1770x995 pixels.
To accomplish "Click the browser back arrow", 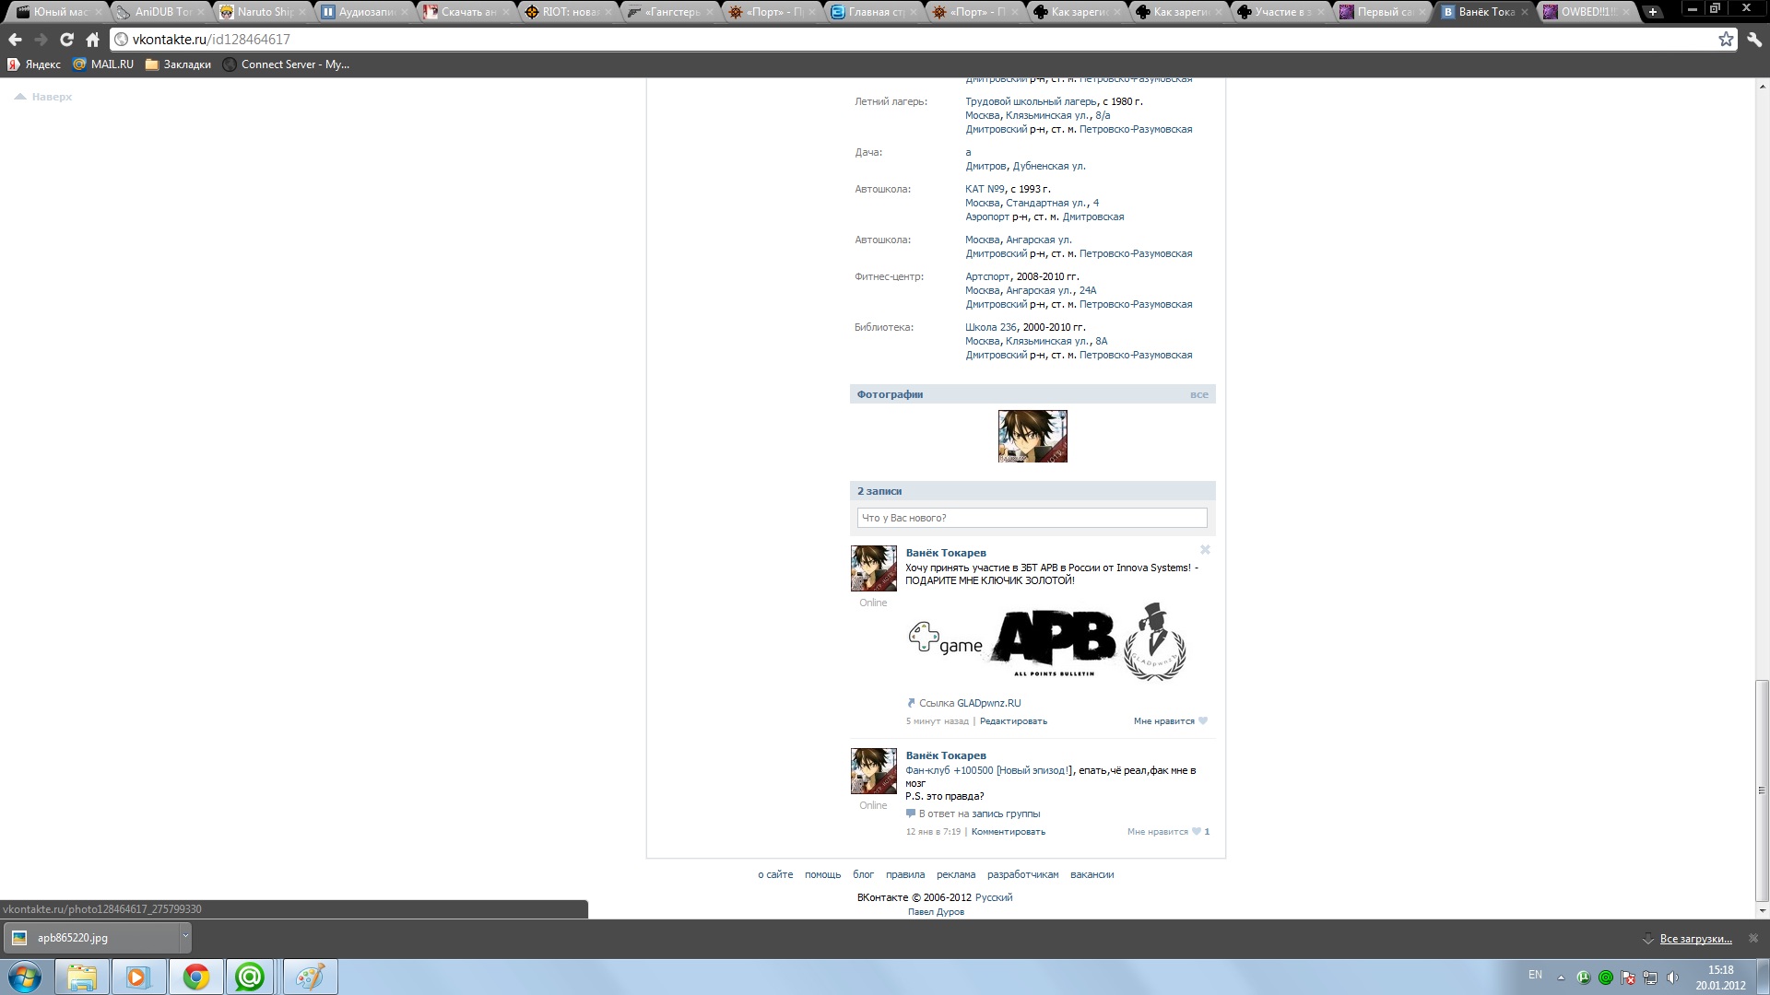I will click(15, 40).
